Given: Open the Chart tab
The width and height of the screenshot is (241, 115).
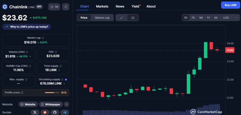Looking at the screenshot, I should (84, 6).
